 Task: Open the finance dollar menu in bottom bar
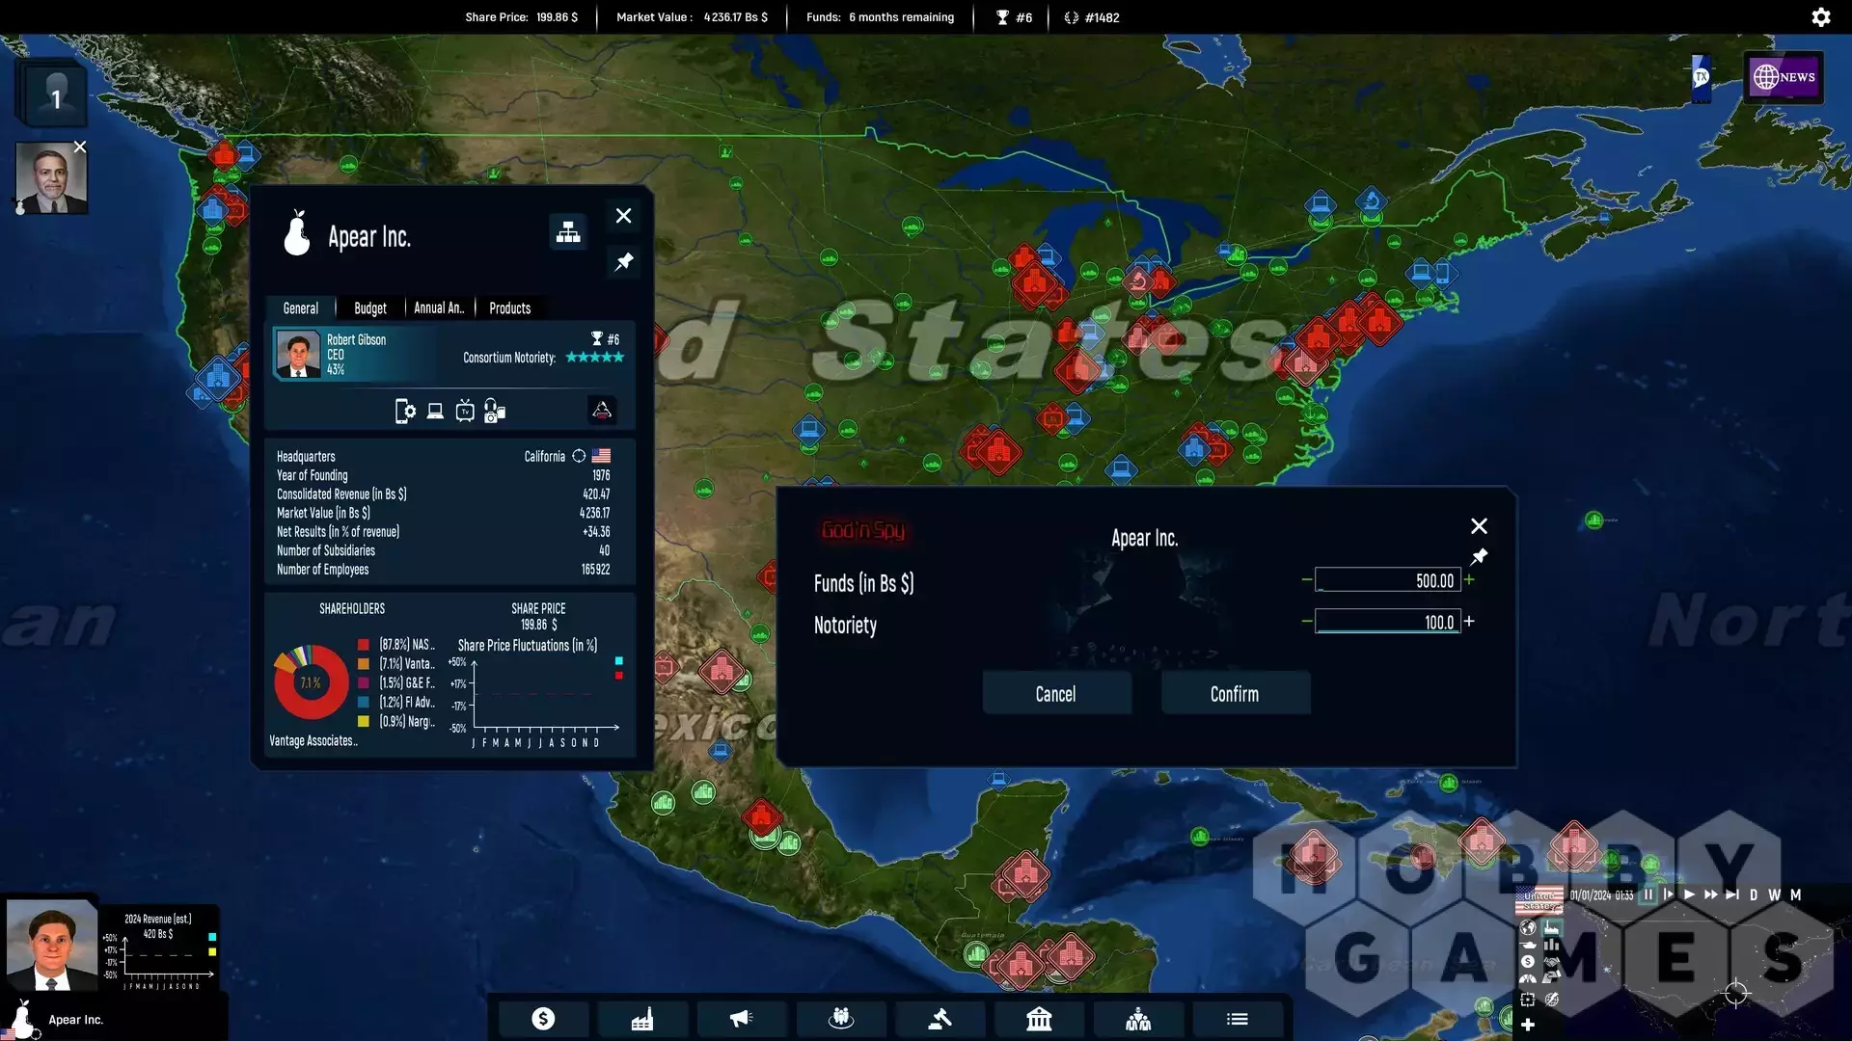point(543,1019)
